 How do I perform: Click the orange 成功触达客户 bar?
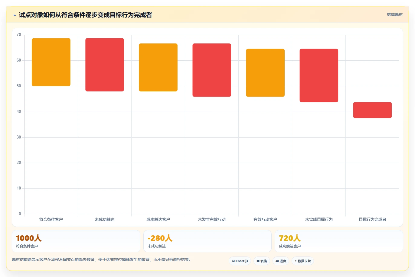click(158, 68)
